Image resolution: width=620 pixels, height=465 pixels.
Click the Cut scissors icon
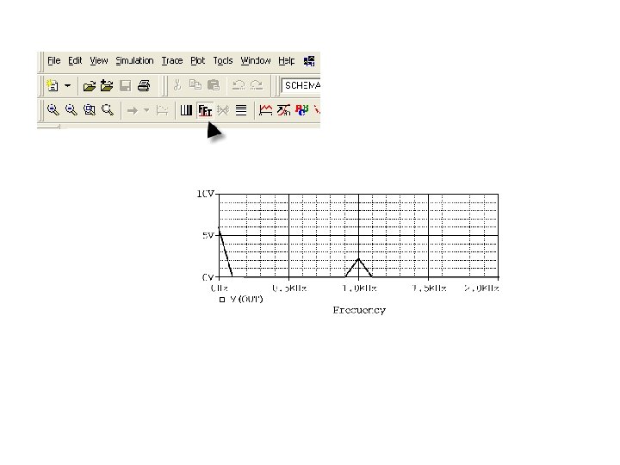point(177,85)
